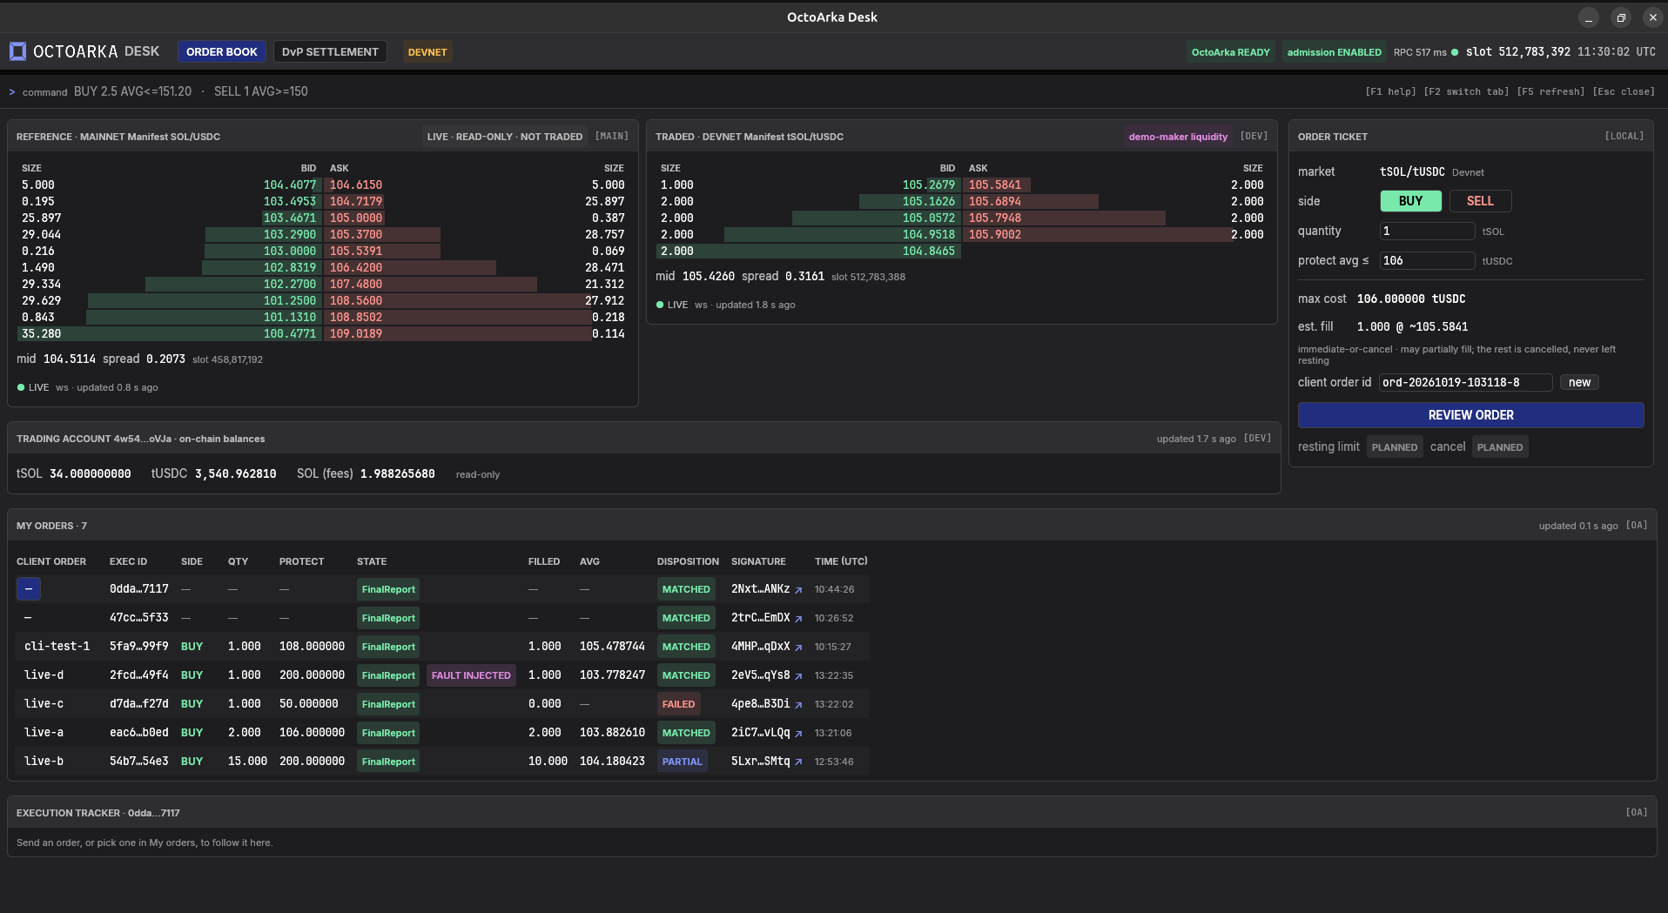Screen dimensions: 1668x913
Task: Generate new client order id
Action: tap(1579, 383)
